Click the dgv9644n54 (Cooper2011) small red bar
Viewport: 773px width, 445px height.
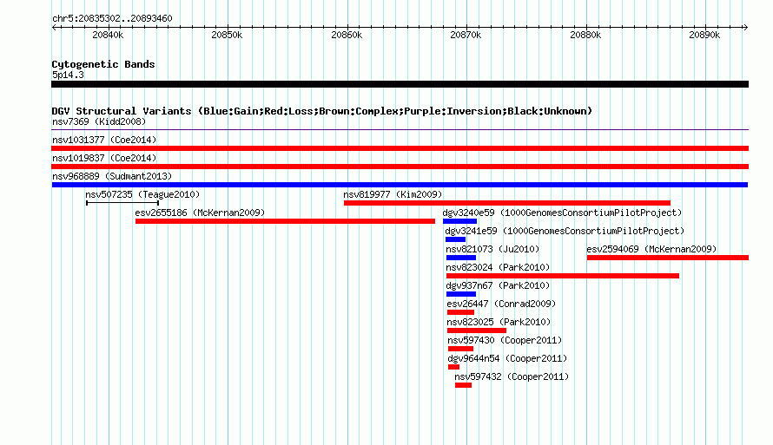pos(453,367)
